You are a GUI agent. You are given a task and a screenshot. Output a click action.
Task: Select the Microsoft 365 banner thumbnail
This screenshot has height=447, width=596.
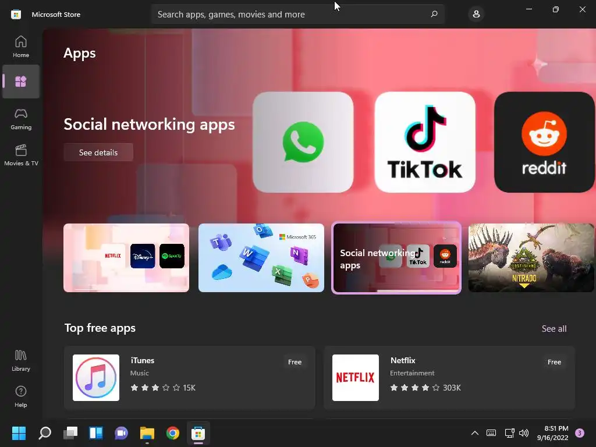[261, 258]
